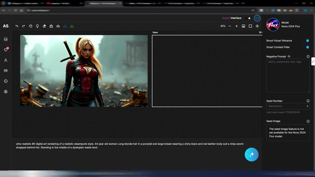This screenshot has height=177, width=315.
Task: Click the 'Nova 2024 Flux' model name
Action: [x=291, y=26]
